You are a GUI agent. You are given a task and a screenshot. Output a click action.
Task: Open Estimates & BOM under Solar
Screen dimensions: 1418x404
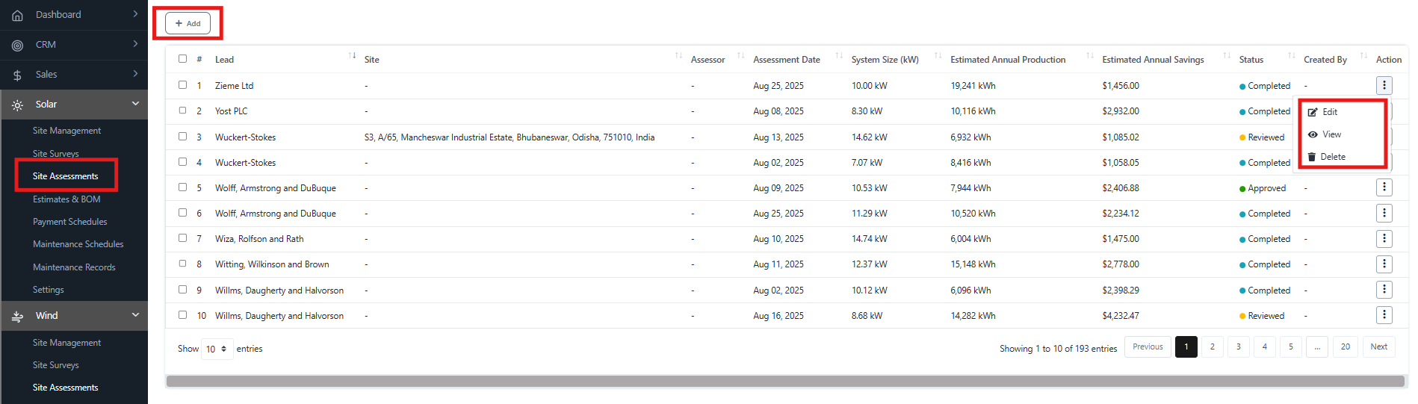[66, 199]
